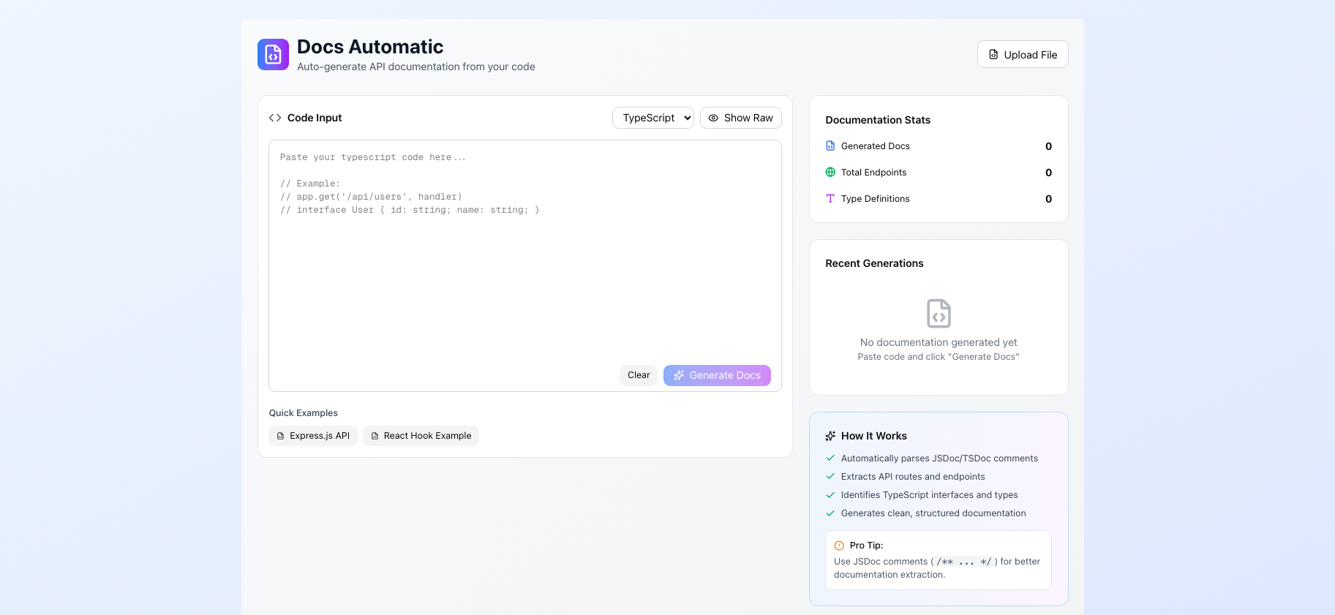Click 'Paste code and click "Generate Docs"' hint

(x=939, y=357)
